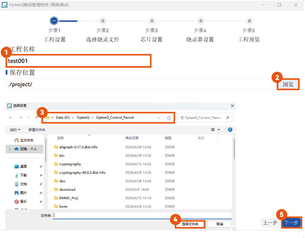Click the step 1 wizard progress icon
The image size is (305, 238).
click(54, 21)
